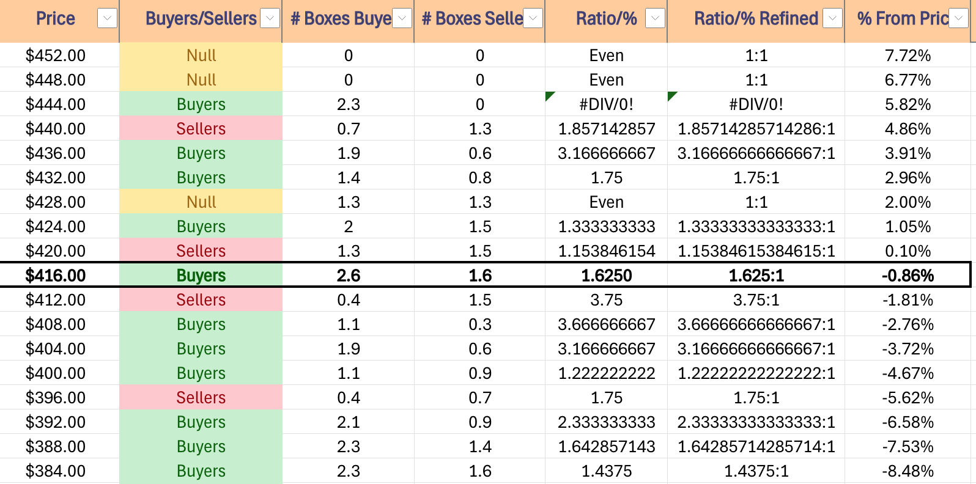Open the Price column filter dropdown
This screenshot has width=976, height=484.
[107, 19]
